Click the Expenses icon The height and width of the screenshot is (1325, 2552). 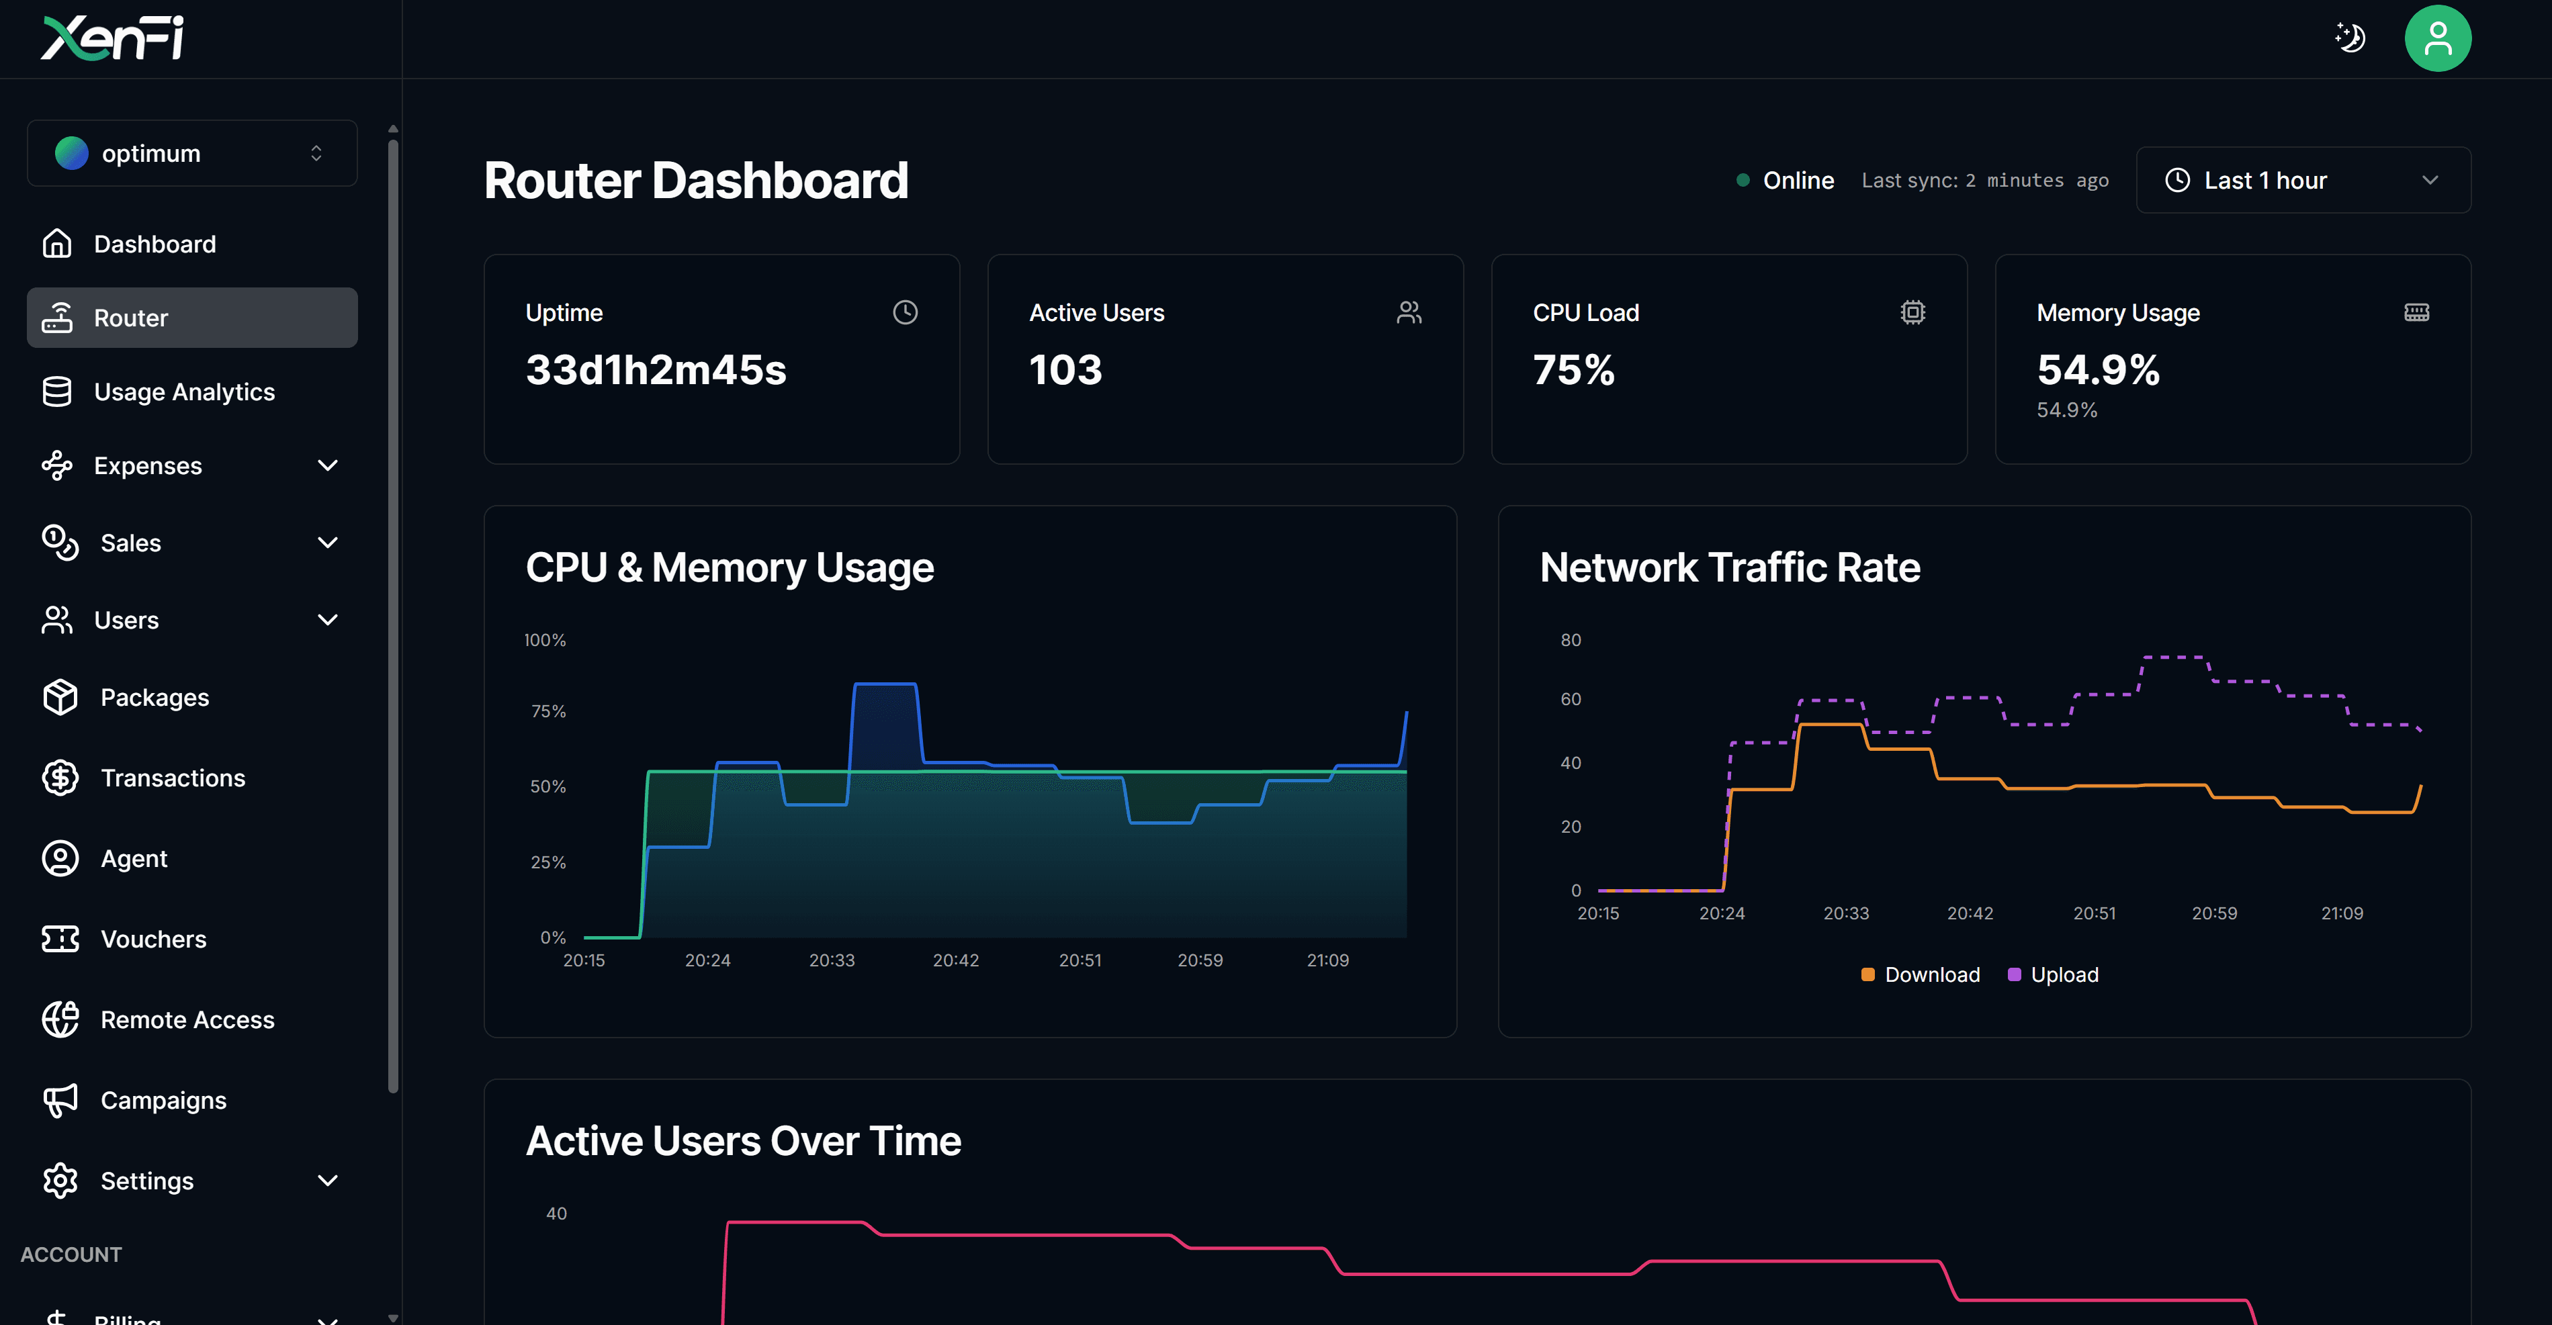pos(58,465)
